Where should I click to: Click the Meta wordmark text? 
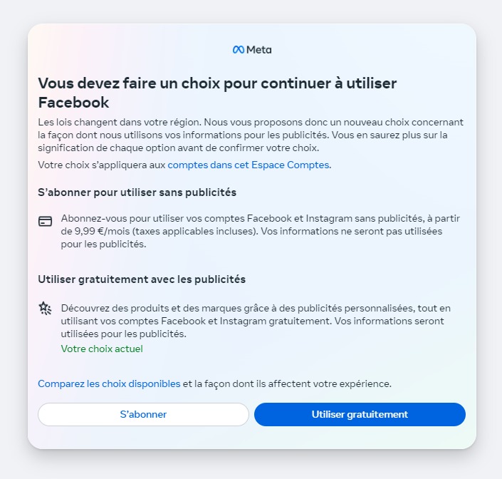coord(259,50)
